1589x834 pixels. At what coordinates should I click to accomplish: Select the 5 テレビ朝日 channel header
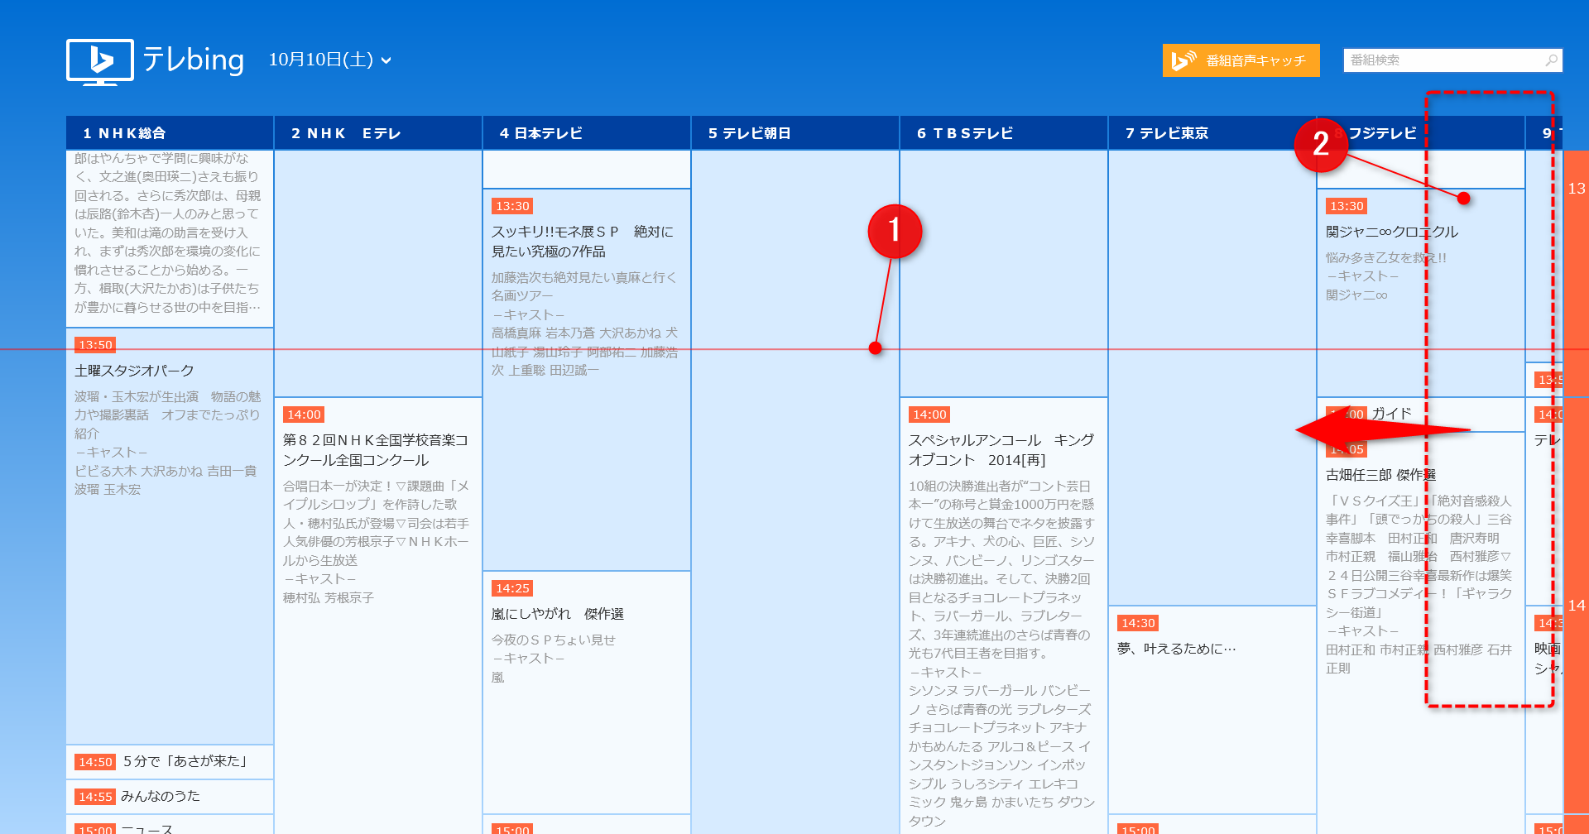tap(795, 133)
